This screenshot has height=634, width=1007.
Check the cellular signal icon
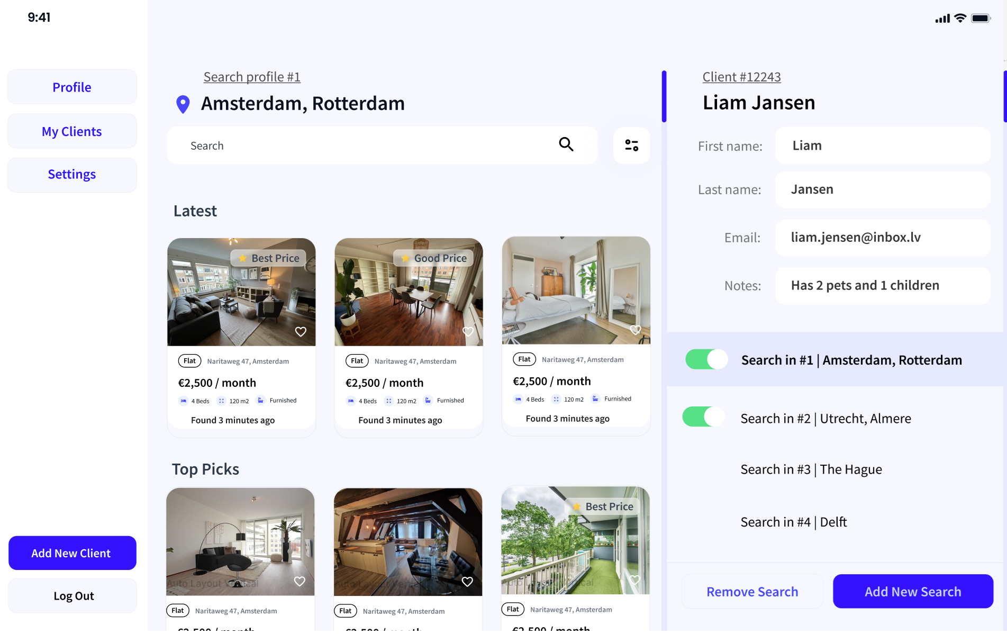pyautogui.click(x=942, y=19)
